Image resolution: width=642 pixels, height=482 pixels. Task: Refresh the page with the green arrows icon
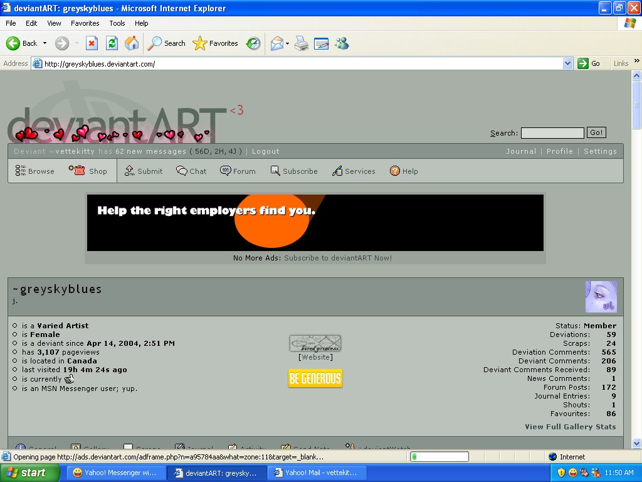tap(112, 43)
